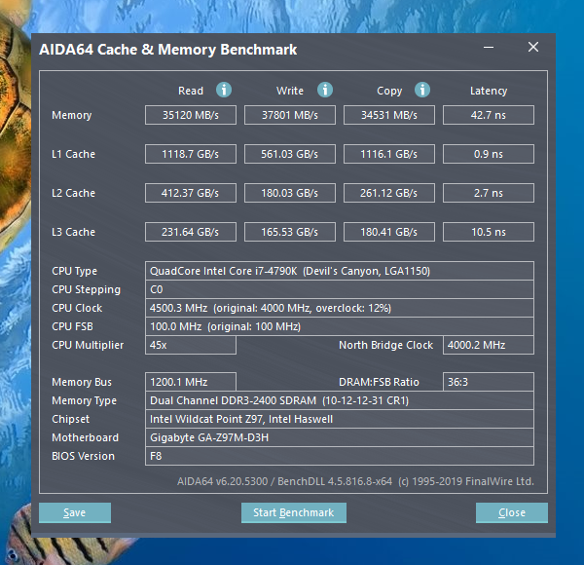Click the CPU Type label
Image resolution: width=584 pixels, height=565 pixels.
(x=75, y=271)
